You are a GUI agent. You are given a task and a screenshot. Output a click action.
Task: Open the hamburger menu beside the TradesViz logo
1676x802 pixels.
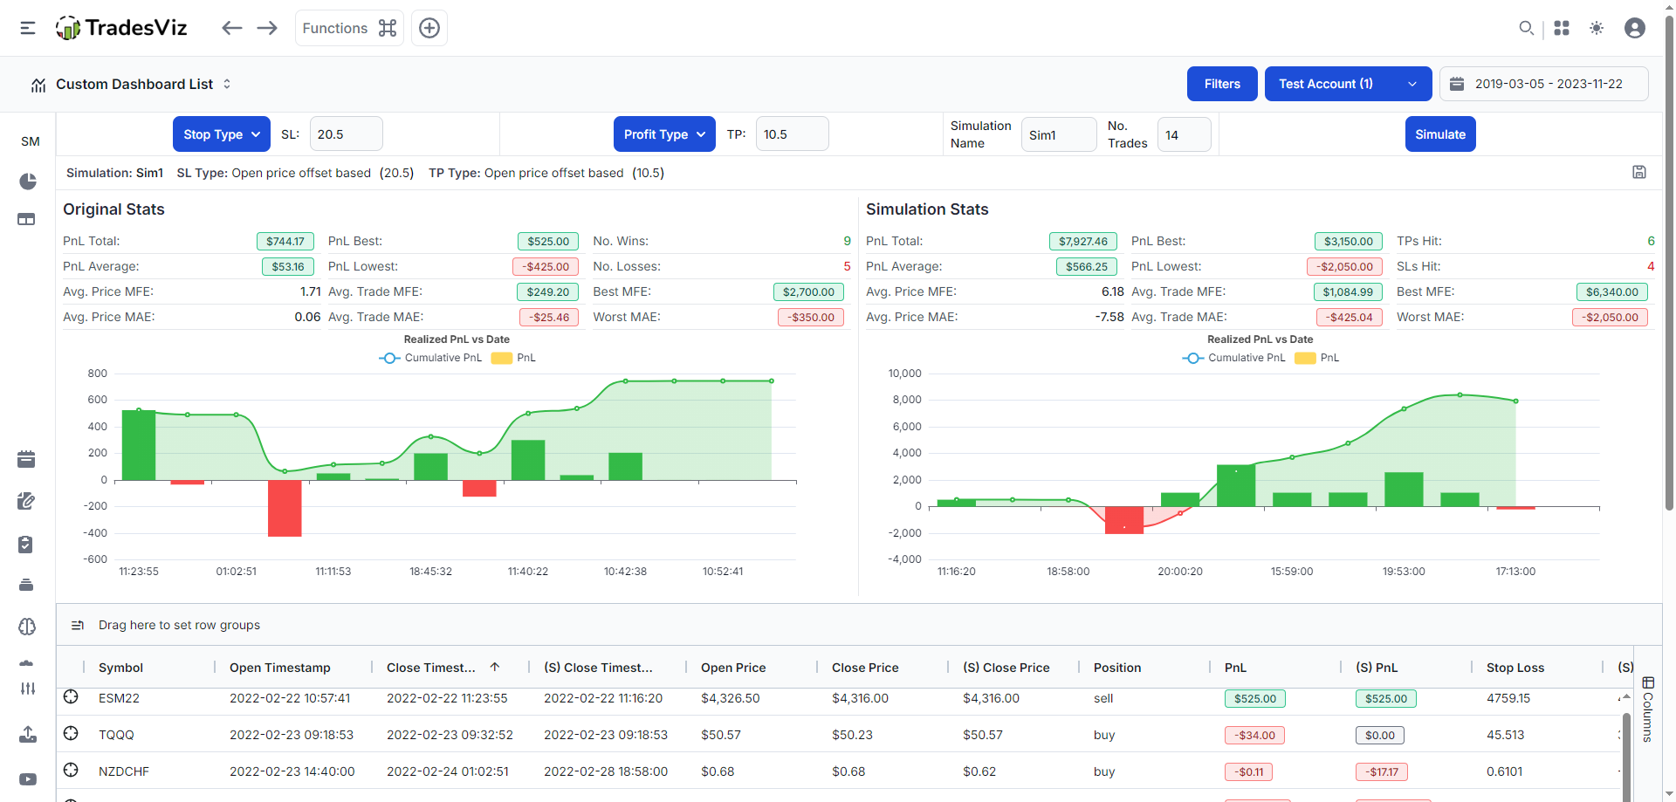28,28
